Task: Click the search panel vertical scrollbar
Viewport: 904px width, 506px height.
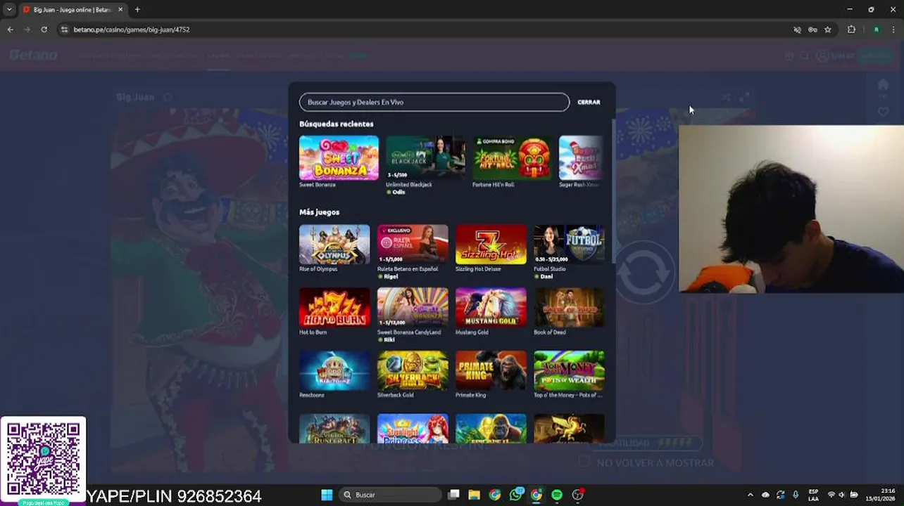Action: pos(613,190)
